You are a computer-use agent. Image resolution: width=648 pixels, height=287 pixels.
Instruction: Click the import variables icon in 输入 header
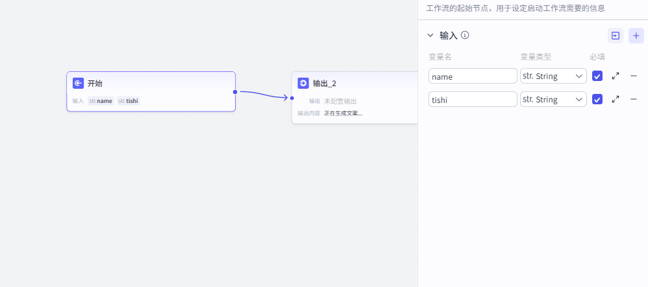615,36
